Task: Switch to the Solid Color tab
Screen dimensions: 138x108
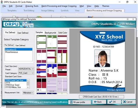Action: tap(63, 33)
